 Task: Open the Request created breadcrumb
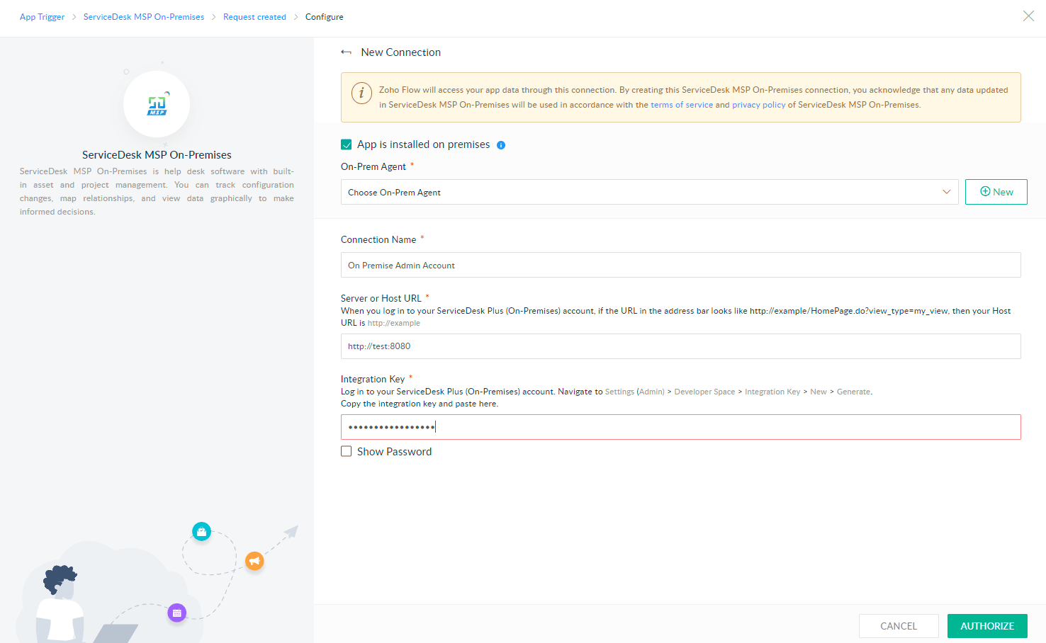point(254,17)
